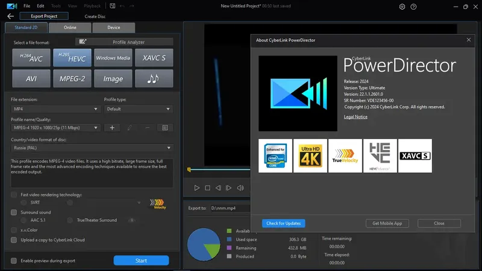Open the Legal Notice link
The height and width of the screenshot is (271, 482).
tap(355, 117)
